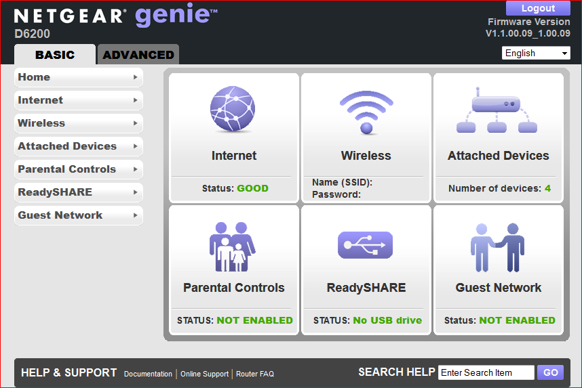Open Attached Devices in the sidebar
Viewport: 582px width, 388px height.
pos(79,146)
